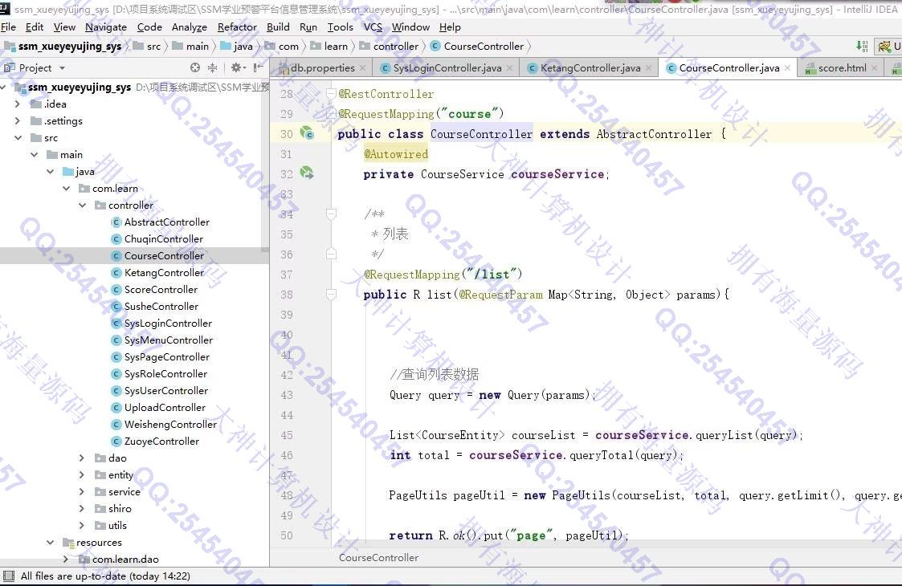Screen dimensions: 902x586
Task: Close the score.html tab
Action: (x=875, y=68)
